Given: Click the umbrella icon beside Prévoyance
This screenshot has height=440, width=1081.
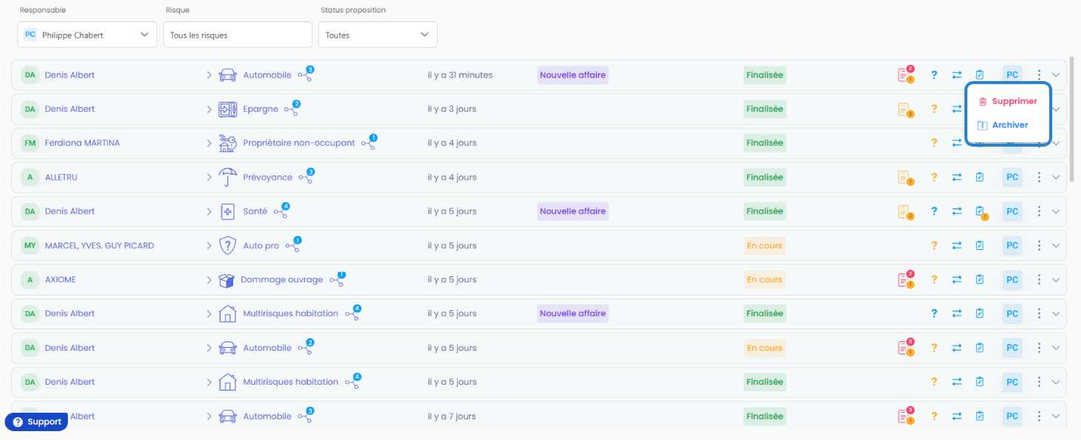Looking at the screenshot, I should point(228,177).
